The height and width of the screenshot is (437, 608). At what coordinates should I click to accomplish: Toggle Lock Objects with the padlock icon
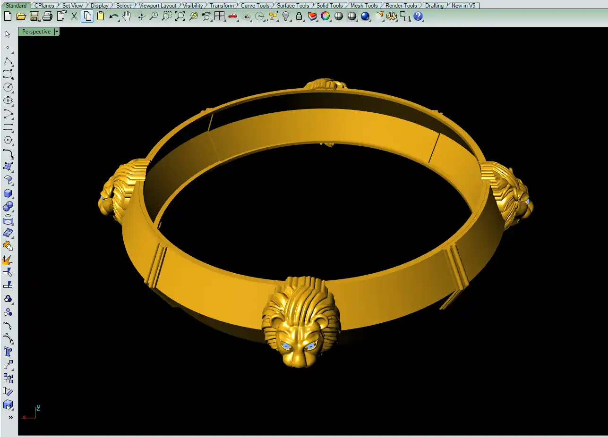299,16
